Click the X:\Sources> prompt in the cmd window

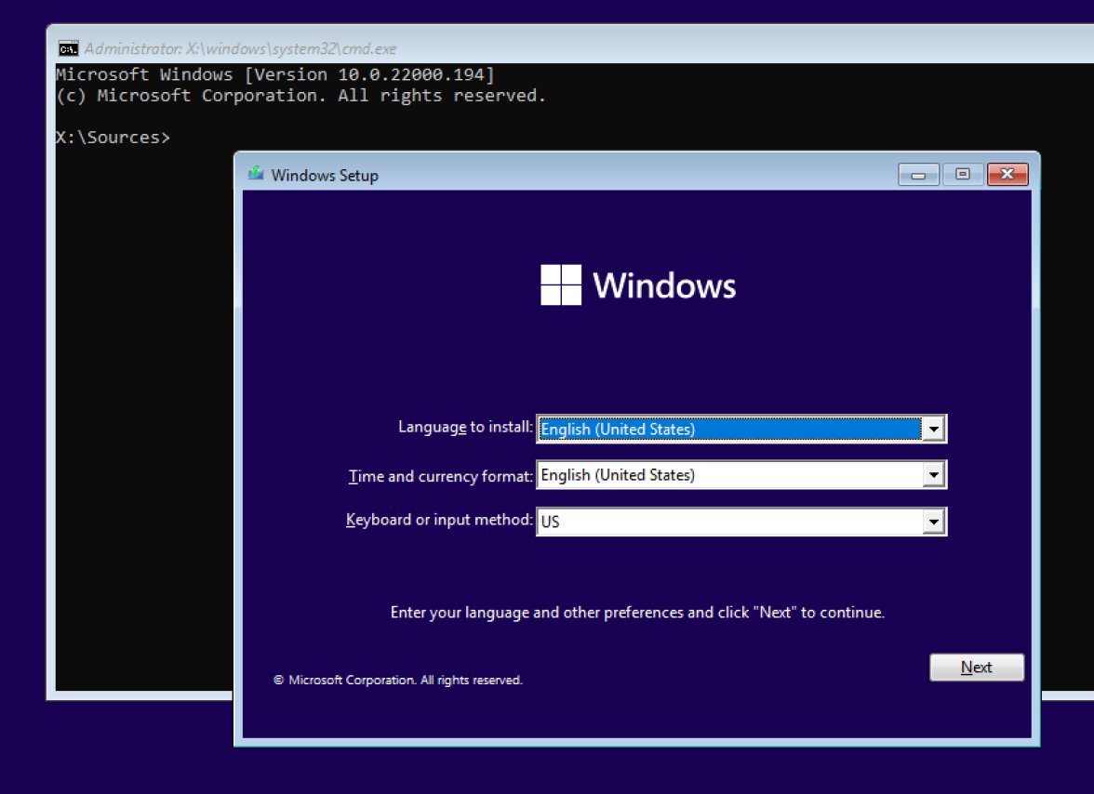coord(113,138)
